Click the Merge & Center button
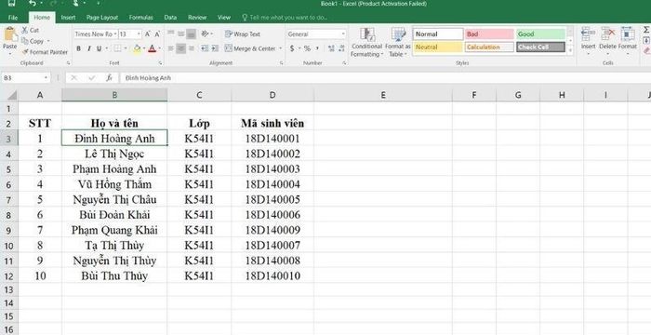 pos(250,48)
